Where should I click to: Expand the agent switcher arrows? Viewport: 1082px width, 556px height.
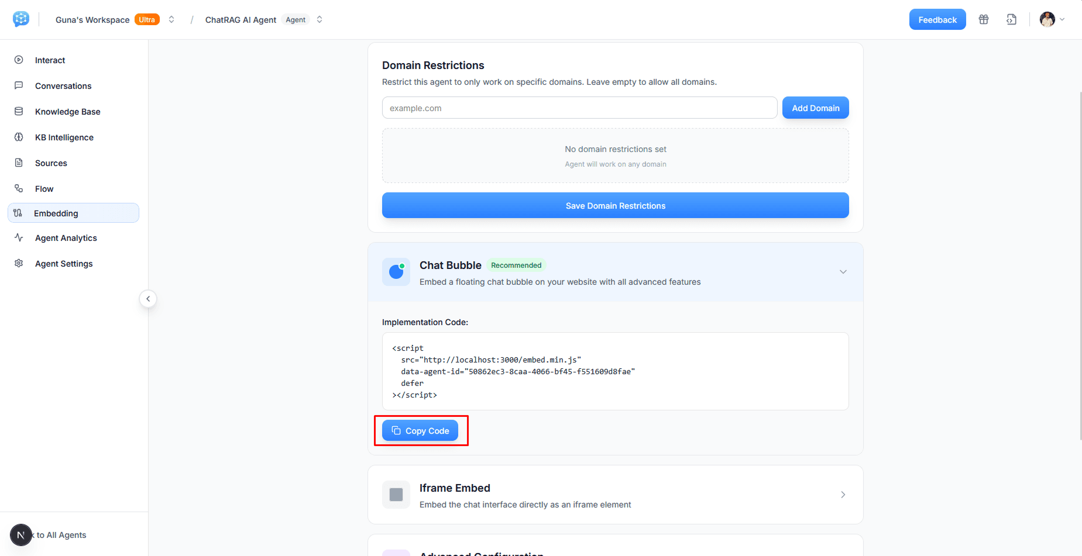(x=320, y=19)
